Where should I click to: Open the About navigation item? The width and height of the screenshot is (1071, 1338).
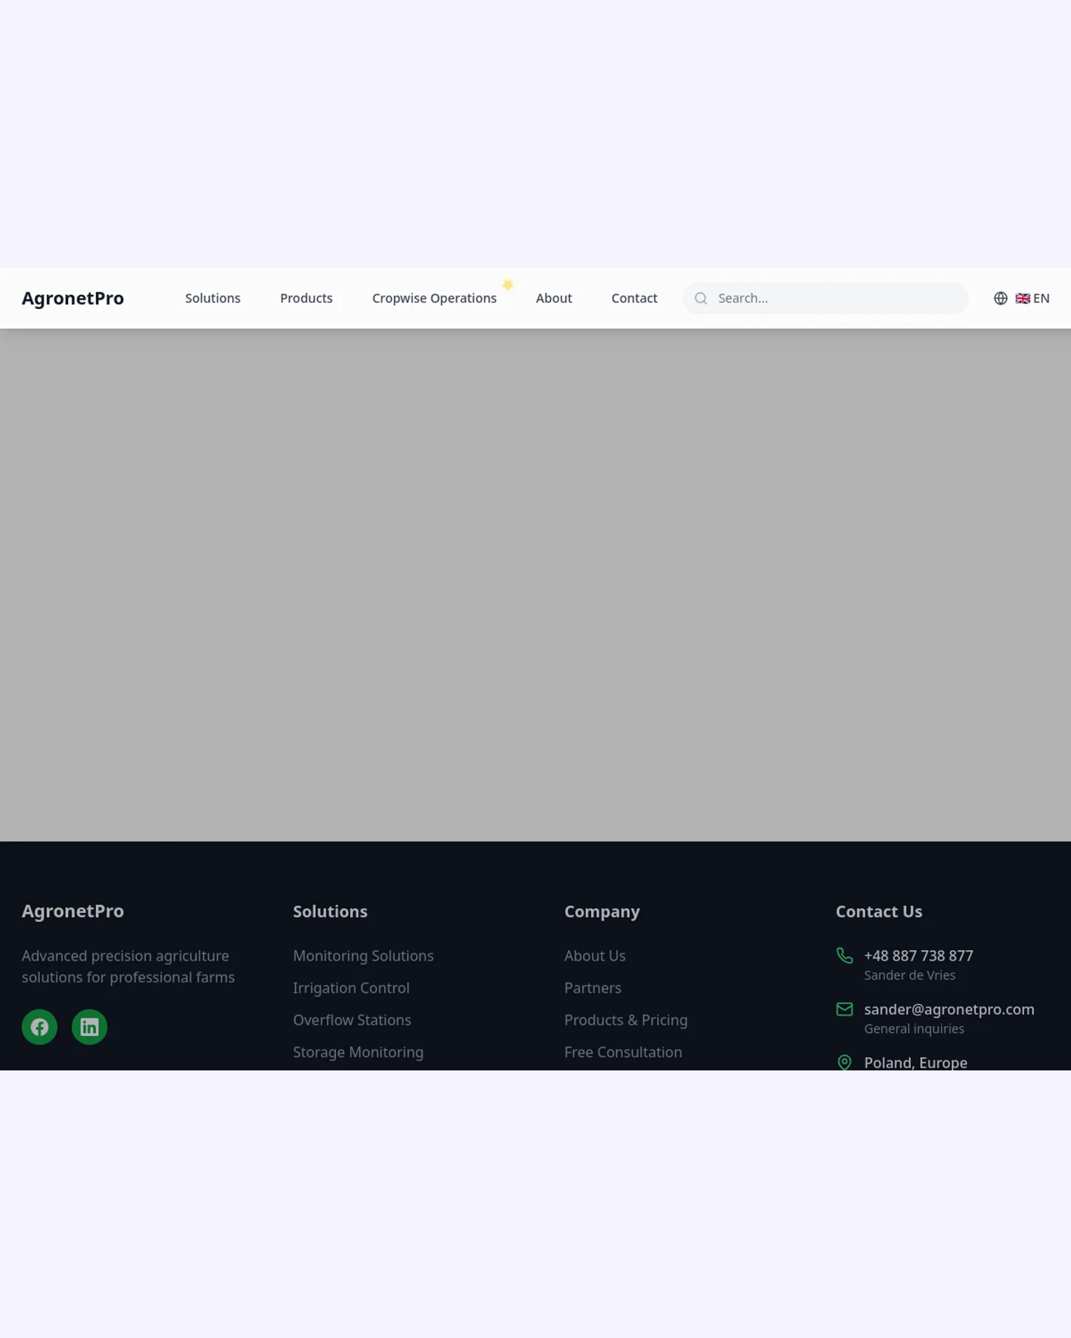point(554,298)
